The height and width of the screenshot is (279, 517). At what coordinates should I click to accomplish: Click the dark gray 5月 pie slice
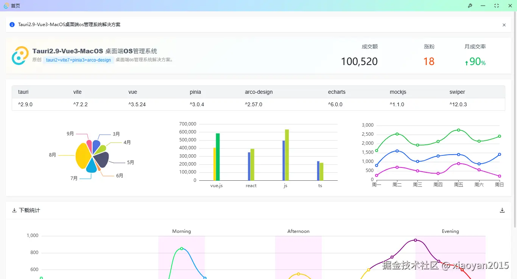tap(101, 159)
